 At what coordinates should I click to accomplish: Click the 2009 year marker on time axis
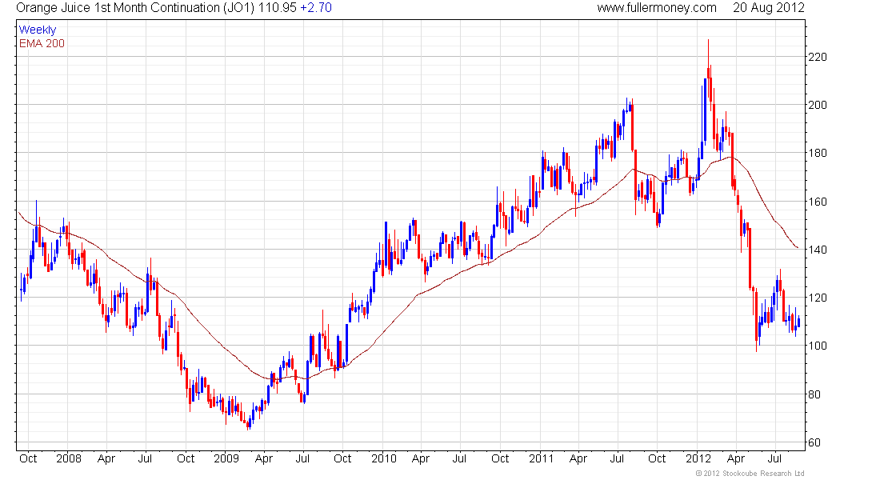(x=225, y=459)
